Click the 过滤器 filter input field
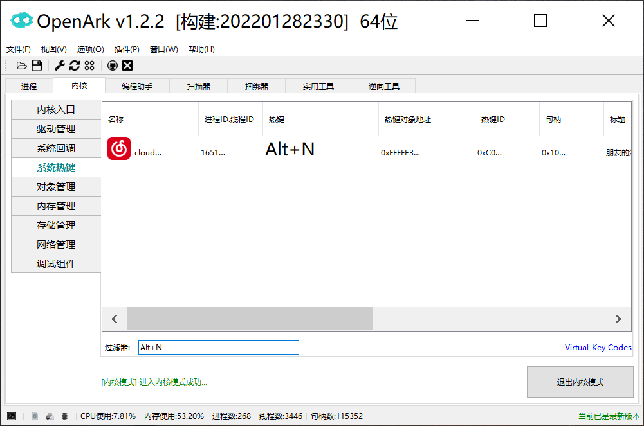644x426 pixels. tap(218, 348)
